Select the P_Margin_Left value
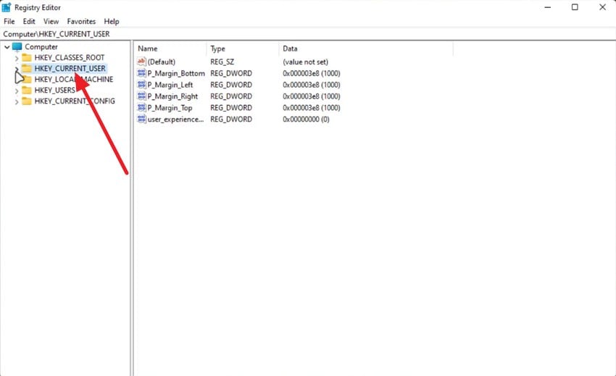Screen dimensions: 616x376 pyautogui.click(x=170, y=85)
